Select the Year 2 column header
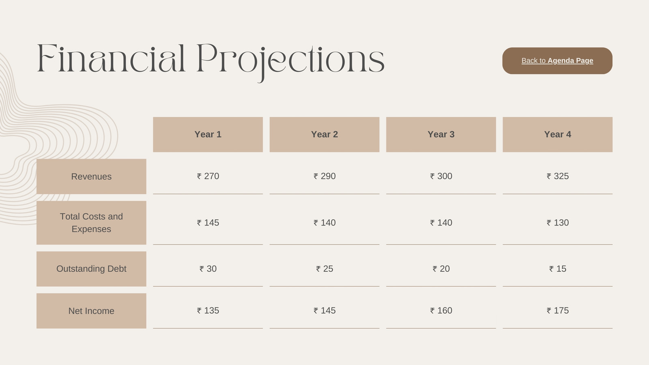649x365 pixels. pyautogui.click(x=324, y=135)
